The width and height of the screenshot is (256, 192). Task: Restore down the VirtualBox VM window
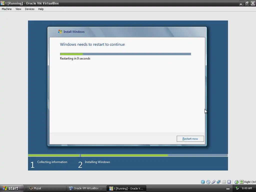(x=247, y=3)
